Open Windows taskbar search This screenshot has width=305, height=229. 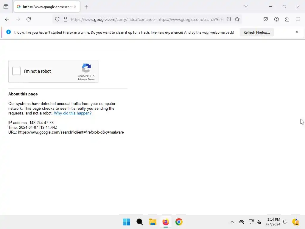139,222
